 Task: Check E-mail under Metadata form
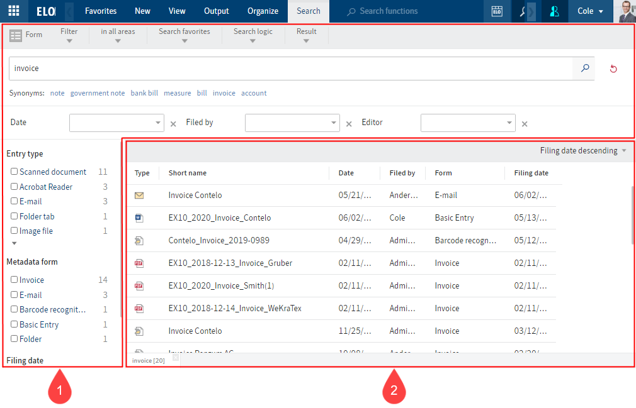pyautogui.click(x=14, y=295)
